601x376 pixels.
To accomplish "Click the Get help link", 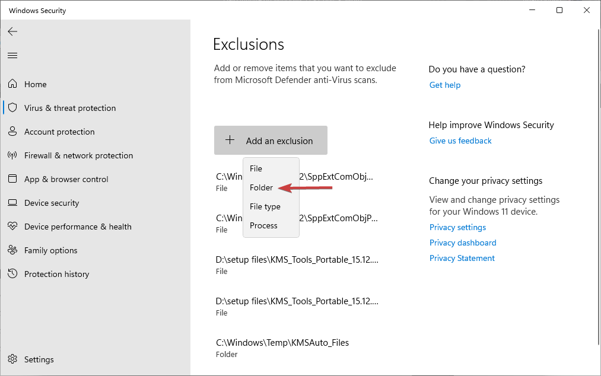I will pyautogui.click(x=444, y=85).
